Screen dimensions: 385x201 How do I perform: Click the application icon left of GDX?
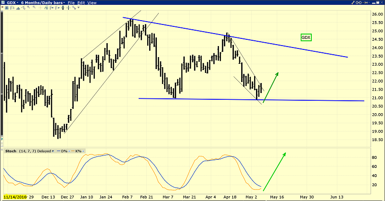pyautogui.click(x=3, y=3)
